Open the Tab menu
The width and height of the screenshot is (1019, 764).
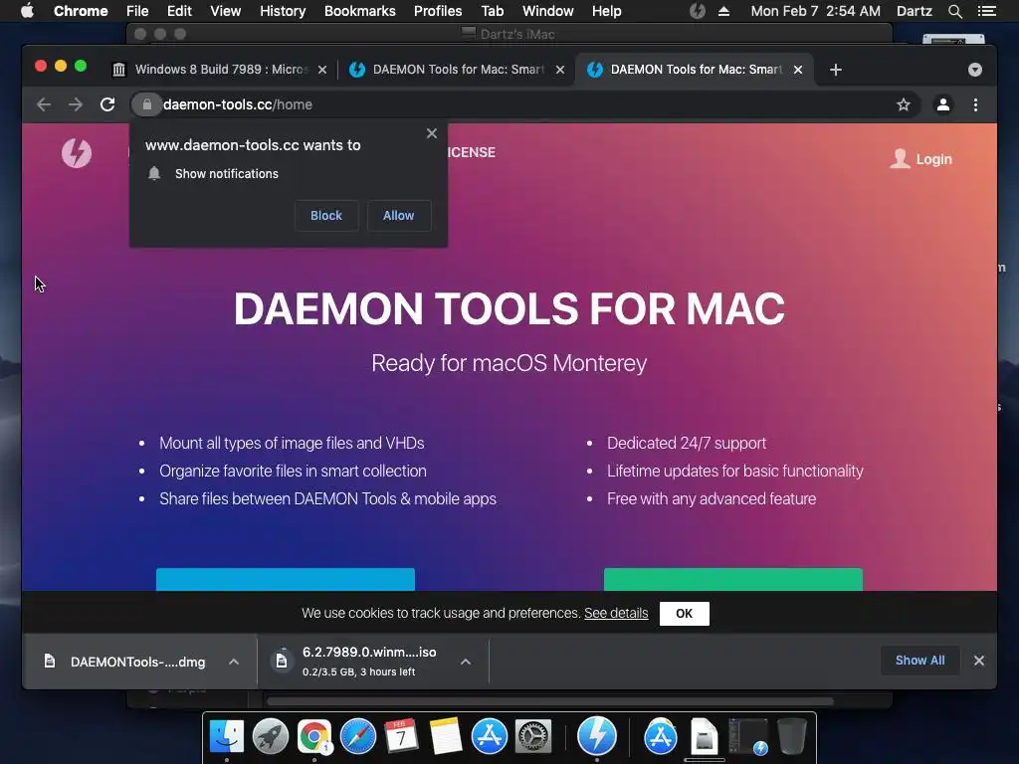pos(493,11)
